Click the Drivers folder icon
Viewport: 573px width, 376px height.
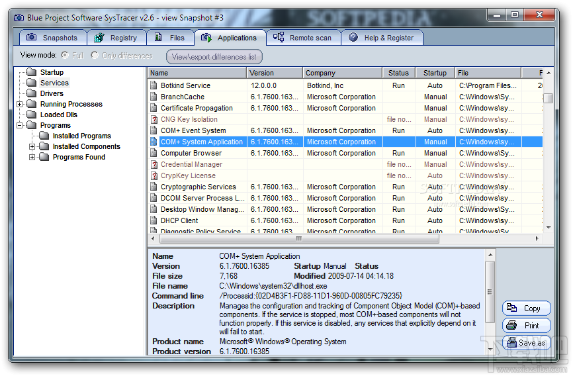(x=31, y=93)
